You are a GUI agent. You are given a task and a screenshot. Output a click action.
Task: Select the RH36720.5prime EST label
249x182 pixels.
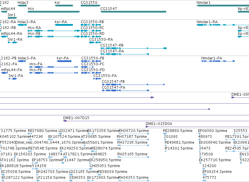[134, 131]
